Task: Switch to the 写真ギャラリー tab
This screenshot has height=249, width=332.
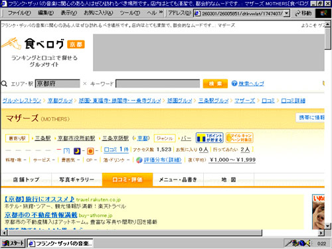Action: pos(77,179)
